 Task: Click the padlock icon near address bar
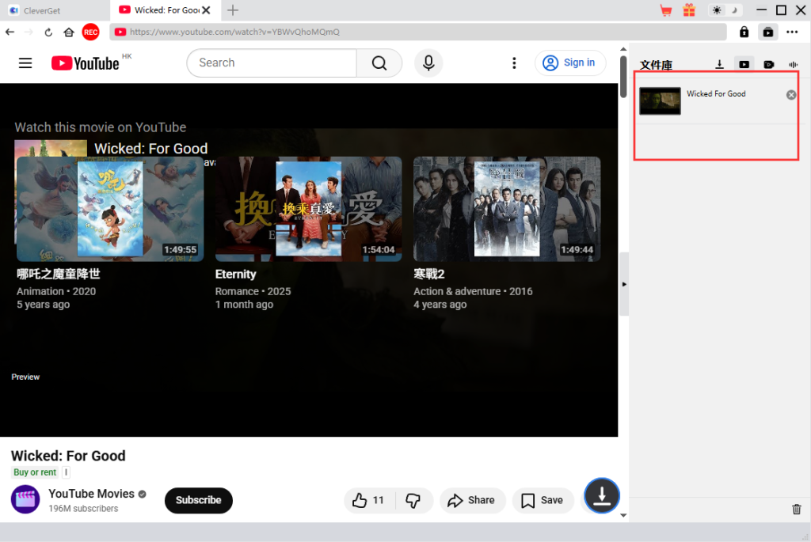pyautogui.click(x=744, y=32)
